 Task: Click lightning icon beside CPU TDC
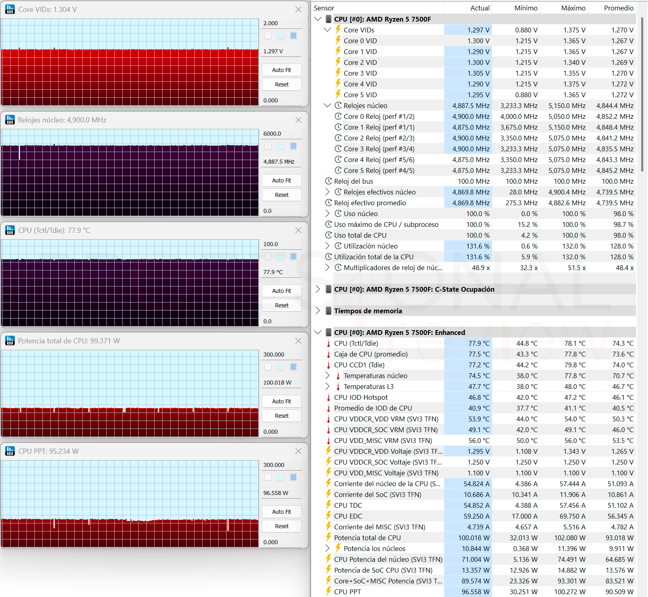click(329, 505)
